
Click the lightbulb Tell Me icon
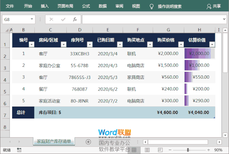click(152, 6)
